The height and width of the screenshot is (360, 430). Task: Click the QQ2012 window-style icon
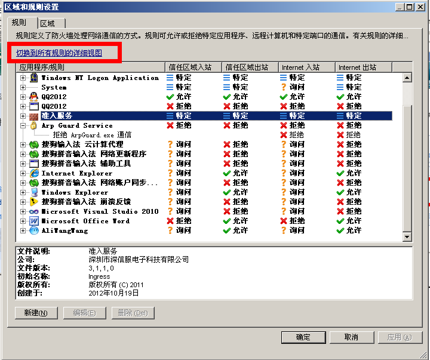click(x=33, y=106)
